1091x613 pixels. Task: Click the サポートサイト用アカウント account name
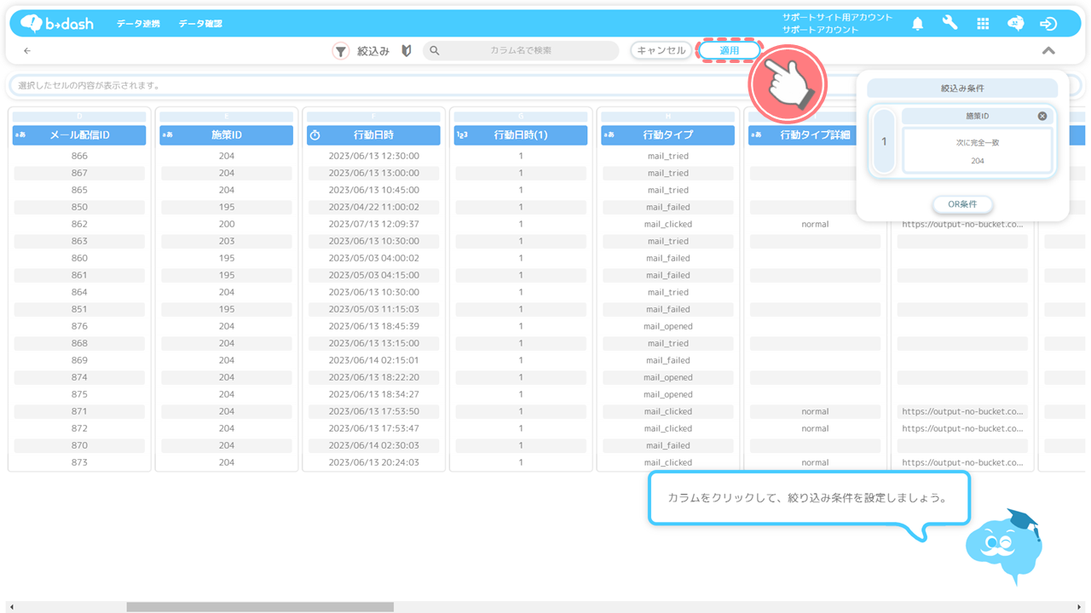pyautogui.click(x=838, y=17)
